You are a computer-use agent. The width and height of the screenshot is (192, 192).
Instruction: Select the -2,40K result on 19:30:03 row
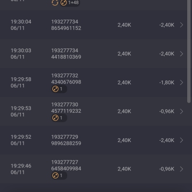click(167, 54)
